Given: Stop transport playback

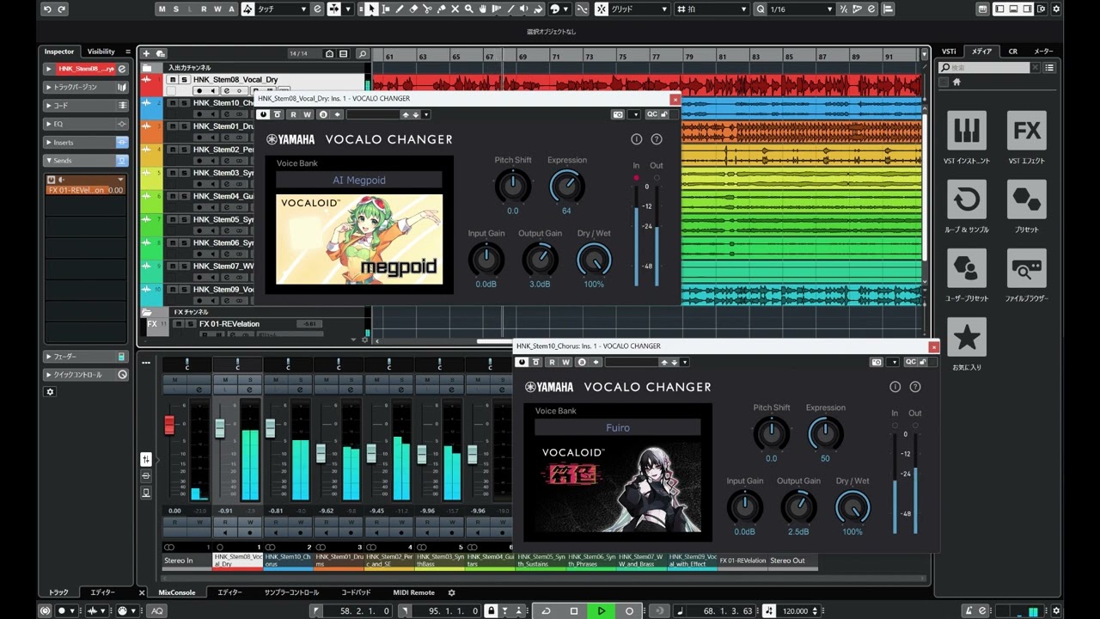Looking at the screenshot, I should (x=574, y=610).
